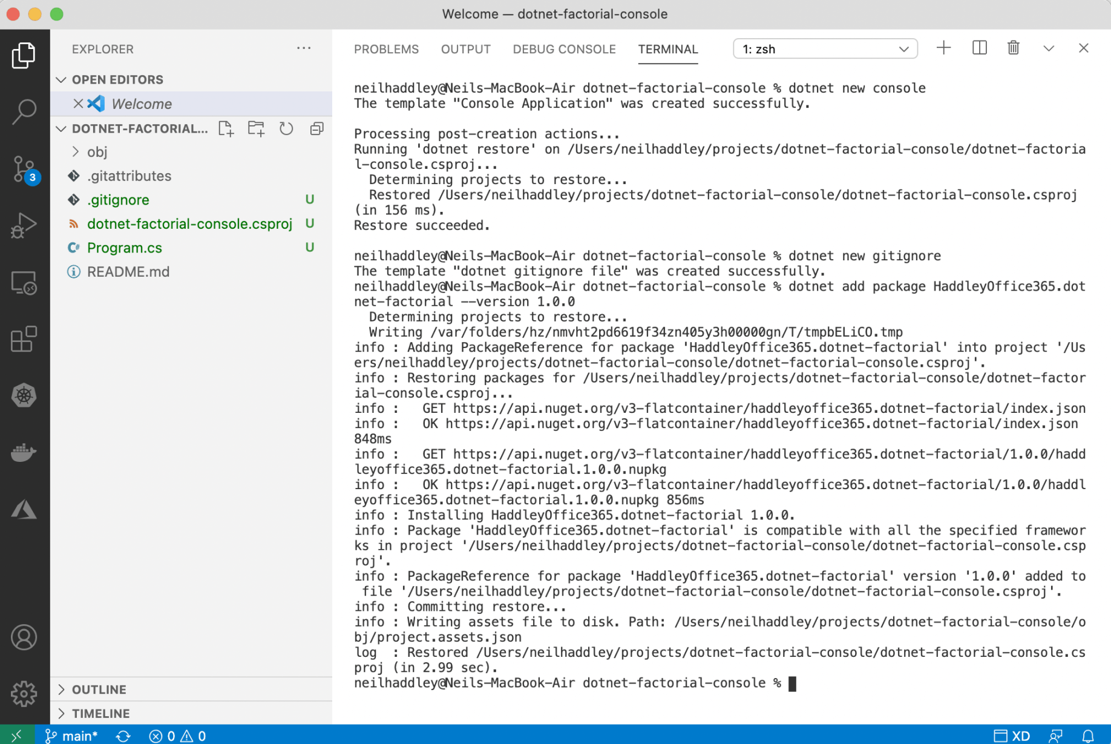Open explorer More Actions ellipsis menu
Screen dimensions: 1111x744
pyautogui.click(x=304, y=48)
